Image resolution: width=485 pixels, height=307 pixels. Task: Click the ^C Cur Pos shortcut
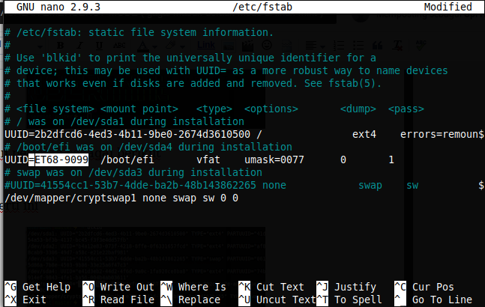[424, 287]
